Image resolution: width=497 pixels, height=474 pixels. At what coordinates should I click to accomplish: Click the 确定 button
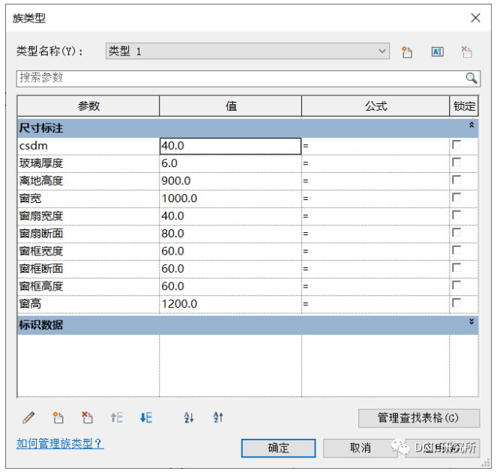278,448
